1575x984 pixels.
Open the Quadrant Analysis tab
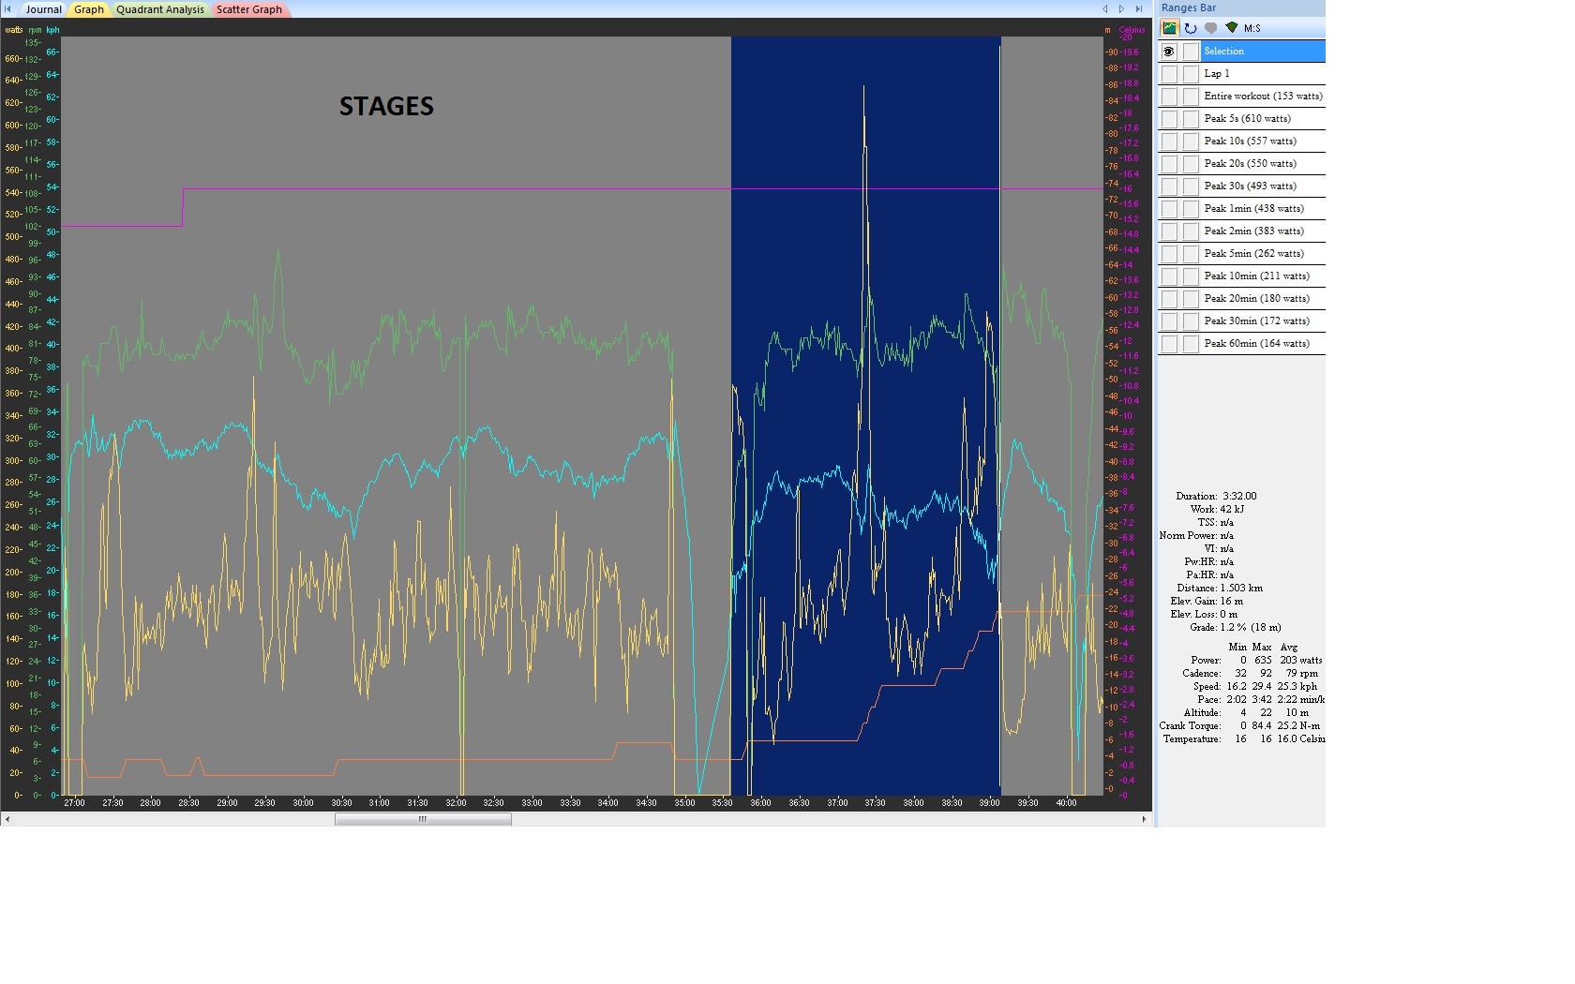pos(159,9)
